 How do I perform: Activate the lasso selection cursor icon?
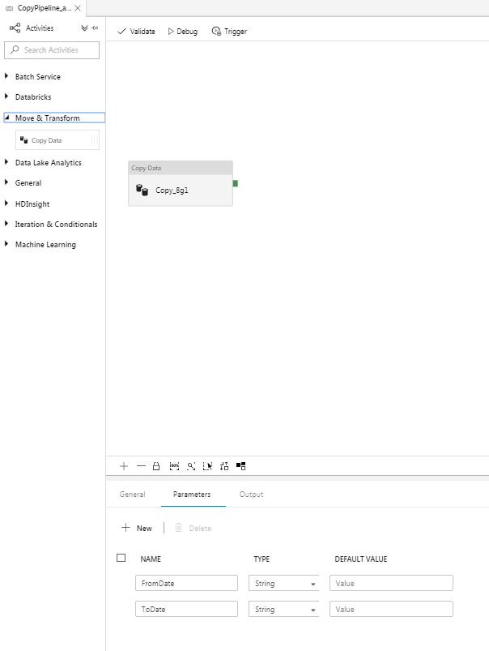(x=207, y=466)
